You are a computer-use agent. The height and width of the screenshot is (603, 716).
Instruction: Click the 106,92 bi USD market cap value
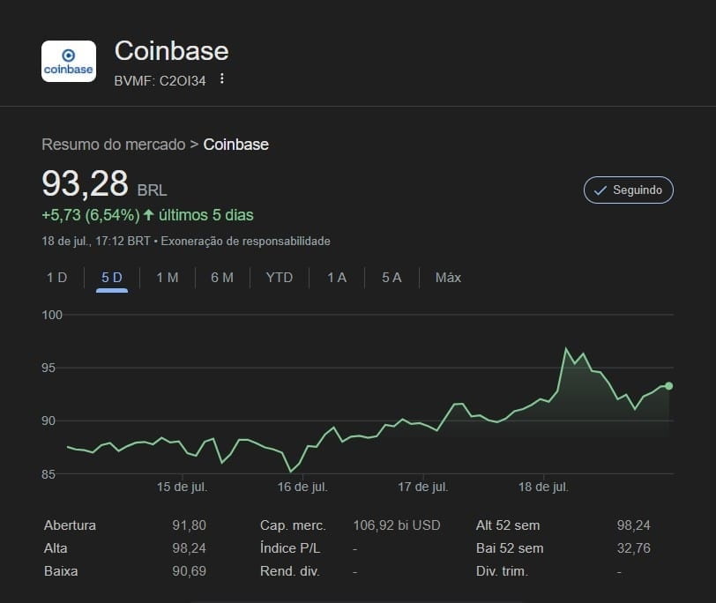point(397,525)
